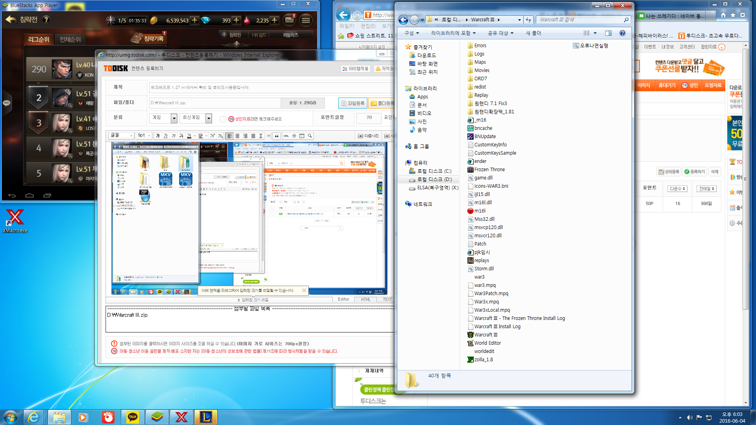Switch to the HTML editor tab

[366, 299]
